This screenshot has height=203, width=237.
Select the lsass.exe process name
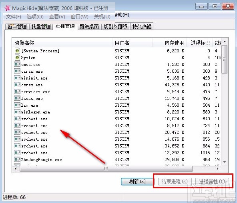pos(32,98)
